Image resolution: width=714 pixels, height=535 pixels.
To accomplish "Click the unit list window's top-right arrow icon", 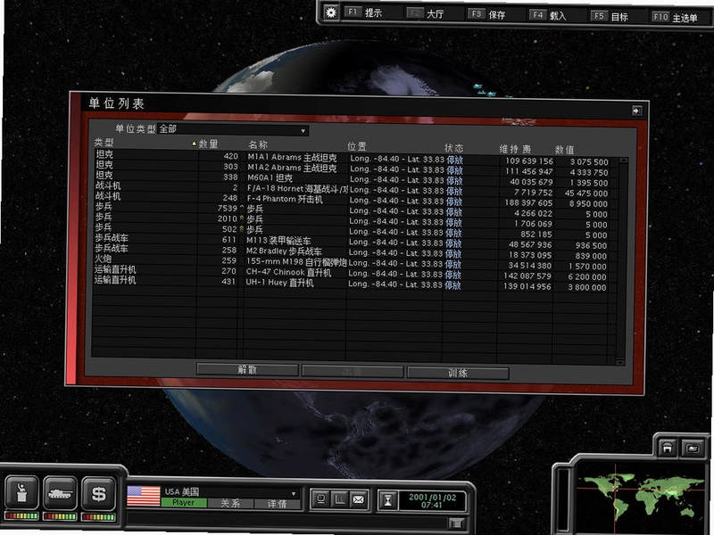I will point(636,111).
